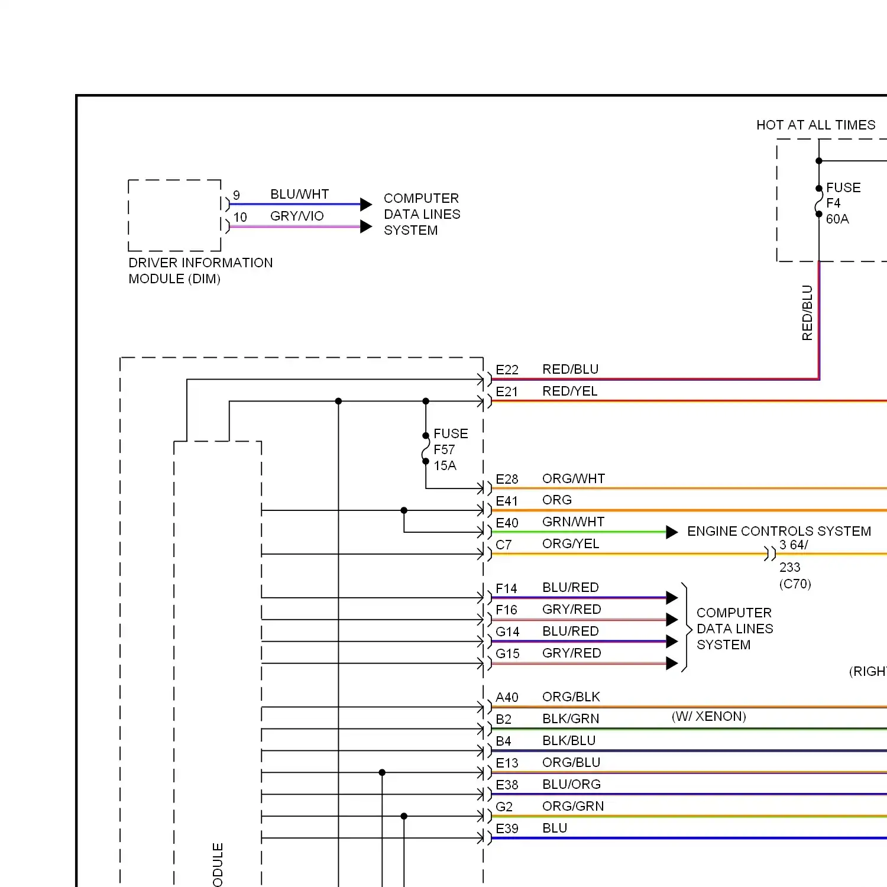The height and width of the screenshot is (887, 887).
Task: Click the HOT AT ALL TIMES label
Action: [815, 125]
